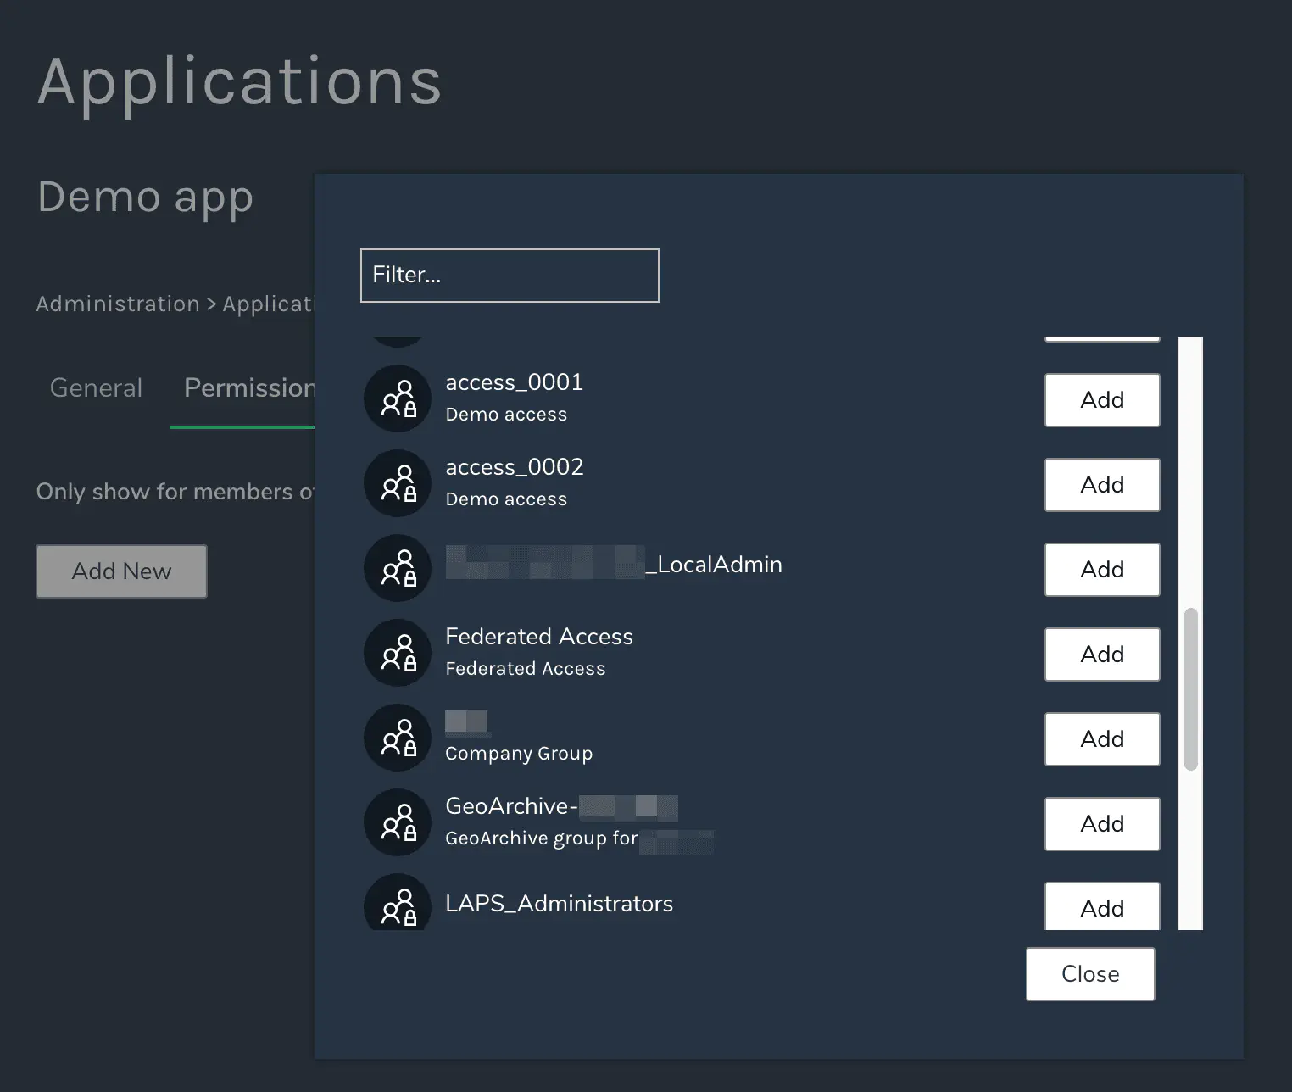Add the GeoArchive group
This screenshot has width=1292, height=1092.
[1101, 824]
